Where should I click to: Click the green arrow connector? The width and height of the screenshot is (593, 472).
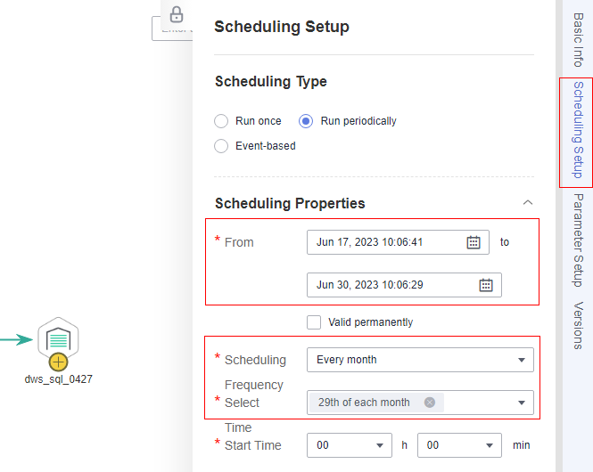[16, 339]
